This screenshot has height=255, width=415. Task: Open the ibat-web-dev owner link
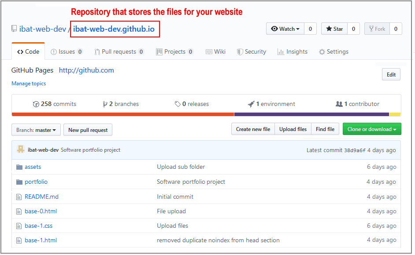tap(42, 29)
